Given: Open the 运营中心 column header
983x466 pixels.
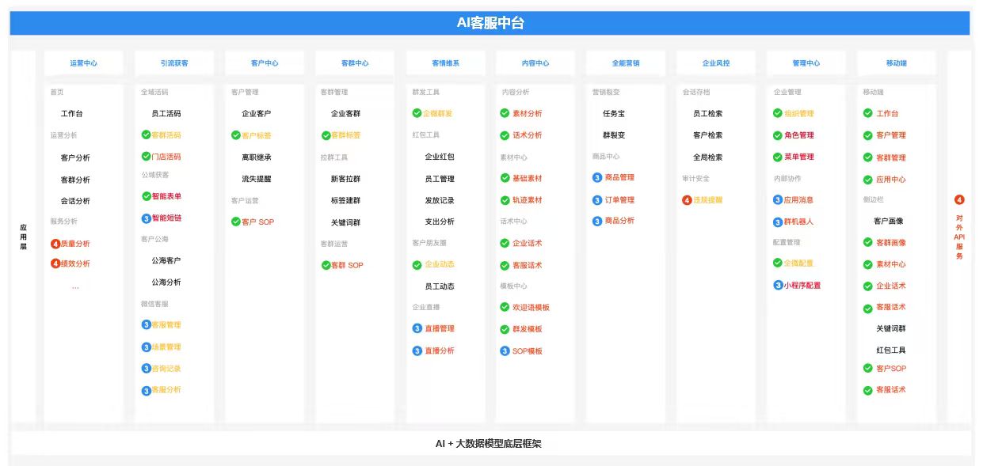Looking at the screenshot, I should (83, 63).
